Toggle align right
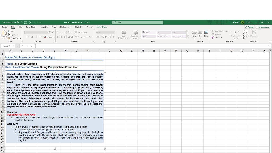Screen dimensions: 272x153 tap(64, 37)
